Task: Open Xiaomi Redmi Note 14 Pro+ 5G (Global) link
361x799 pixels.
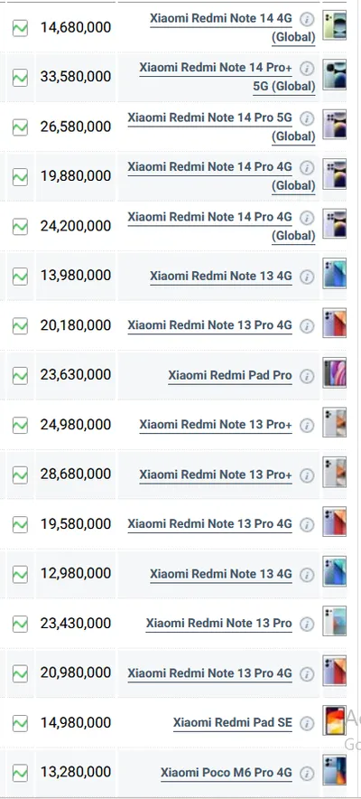Action: coord(227,77)
